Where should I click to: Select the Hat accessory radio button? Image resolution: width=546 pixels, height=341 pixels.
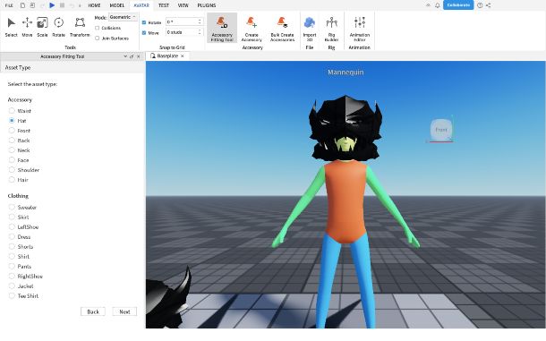[x=12, y=121]
